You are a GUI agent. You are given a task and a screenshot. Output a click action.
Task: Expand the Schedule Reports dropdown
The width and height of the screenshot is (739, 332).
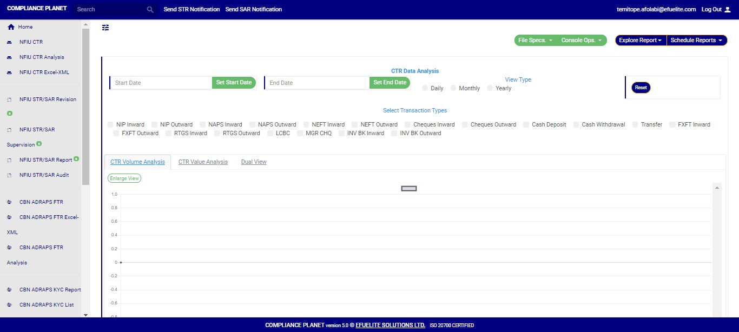click(x=696, y=41)
